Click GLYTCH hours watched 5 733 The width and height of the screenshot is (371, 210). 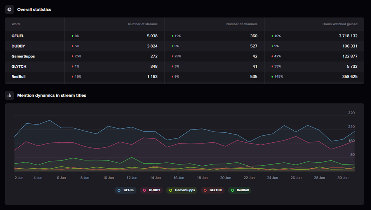[352, 66]
